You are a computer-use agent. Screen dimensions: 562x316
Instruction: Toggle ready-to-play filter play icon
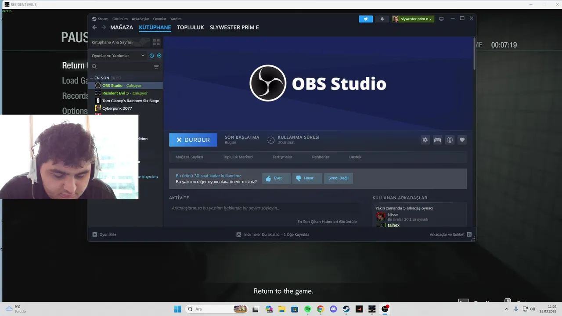pyautogui.click(x=159, y=56)
